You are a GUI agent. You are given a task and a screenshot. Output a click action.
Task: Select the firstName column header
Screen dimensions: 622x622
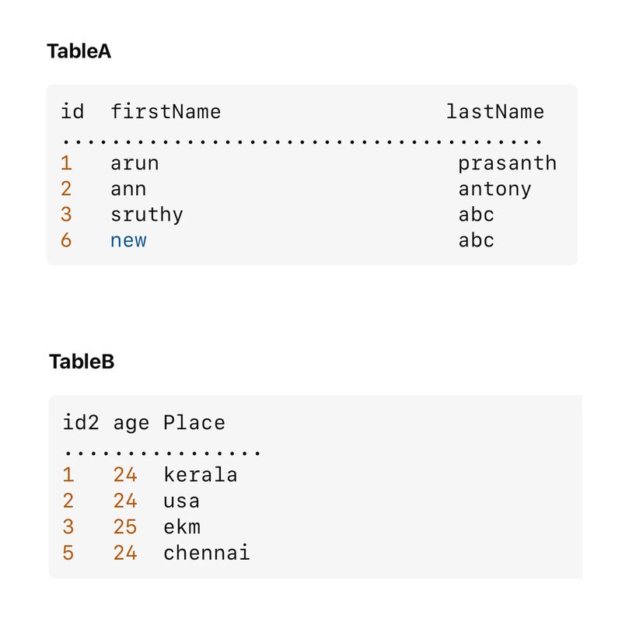pos(166,111)
